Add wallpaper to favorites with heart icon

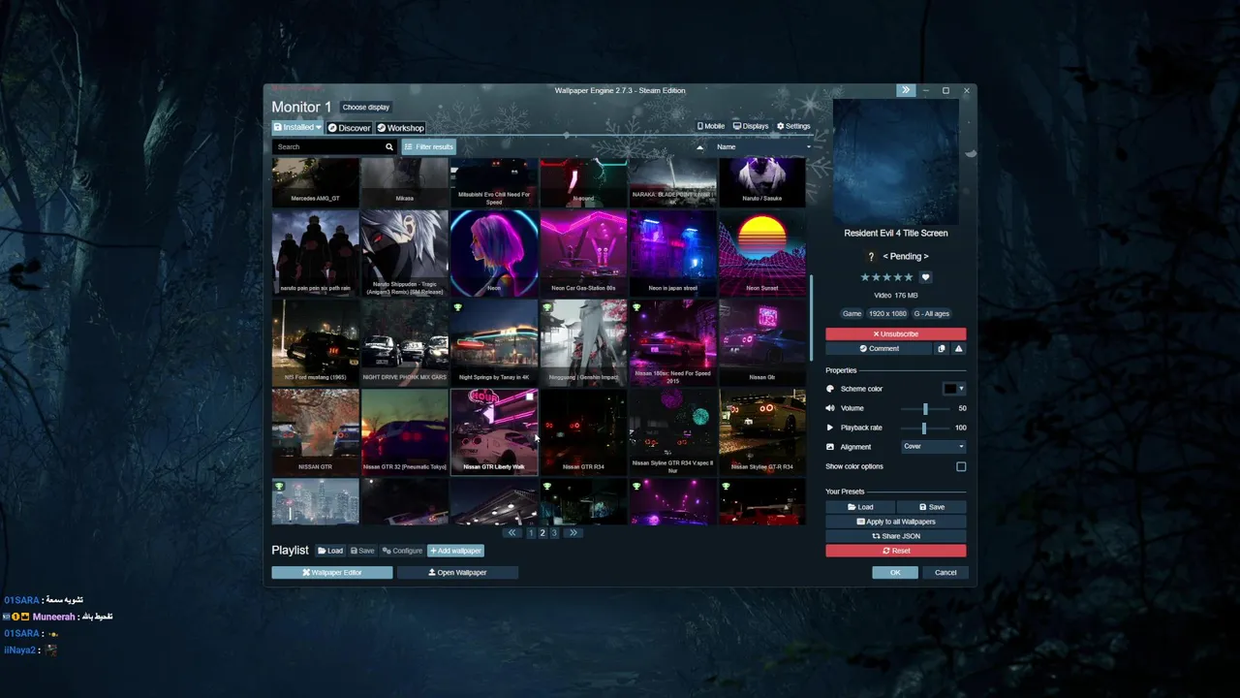(x=925, y=277)
